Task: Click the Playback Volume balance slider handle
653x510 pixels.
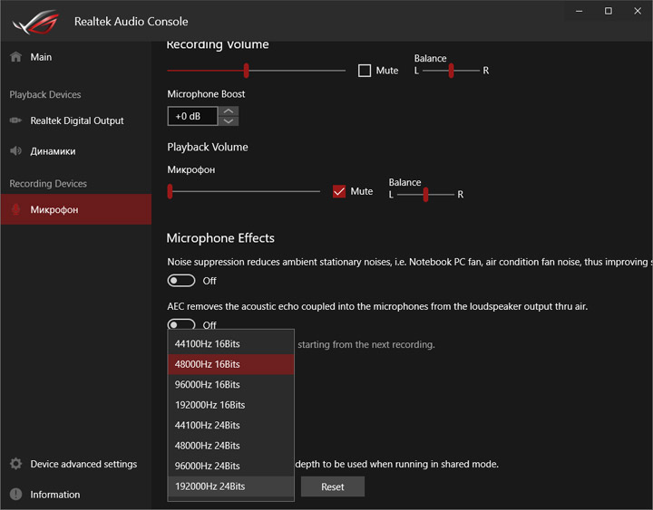Action: 425,194
